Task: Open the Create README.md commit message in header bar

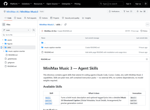Action: [x=65, y=31]
